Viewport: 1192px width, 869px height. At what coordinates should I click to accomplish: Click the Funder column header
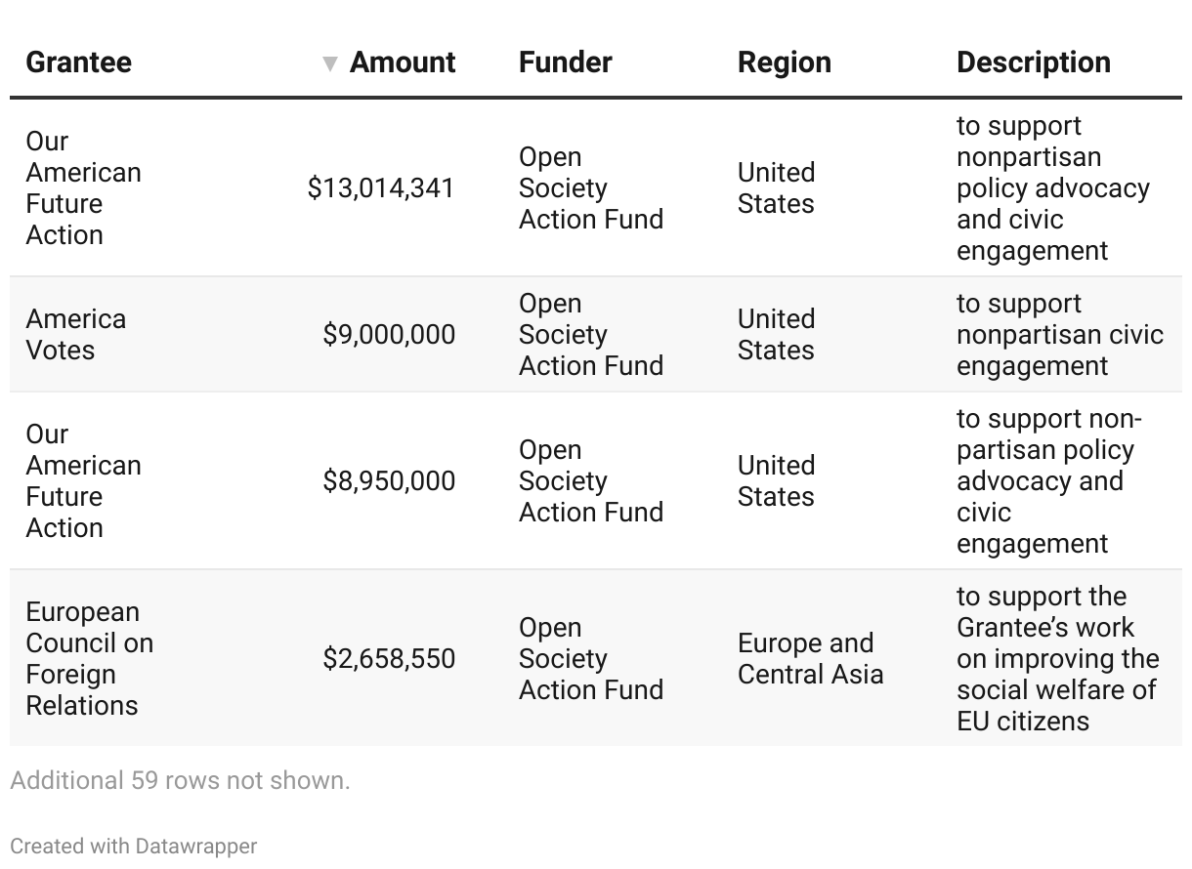(565, 62)
